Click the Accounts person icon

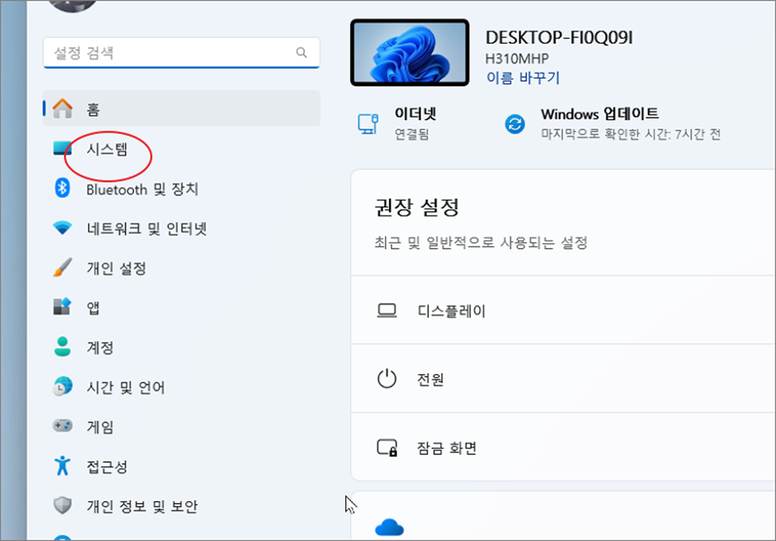(x=62, y=347)
